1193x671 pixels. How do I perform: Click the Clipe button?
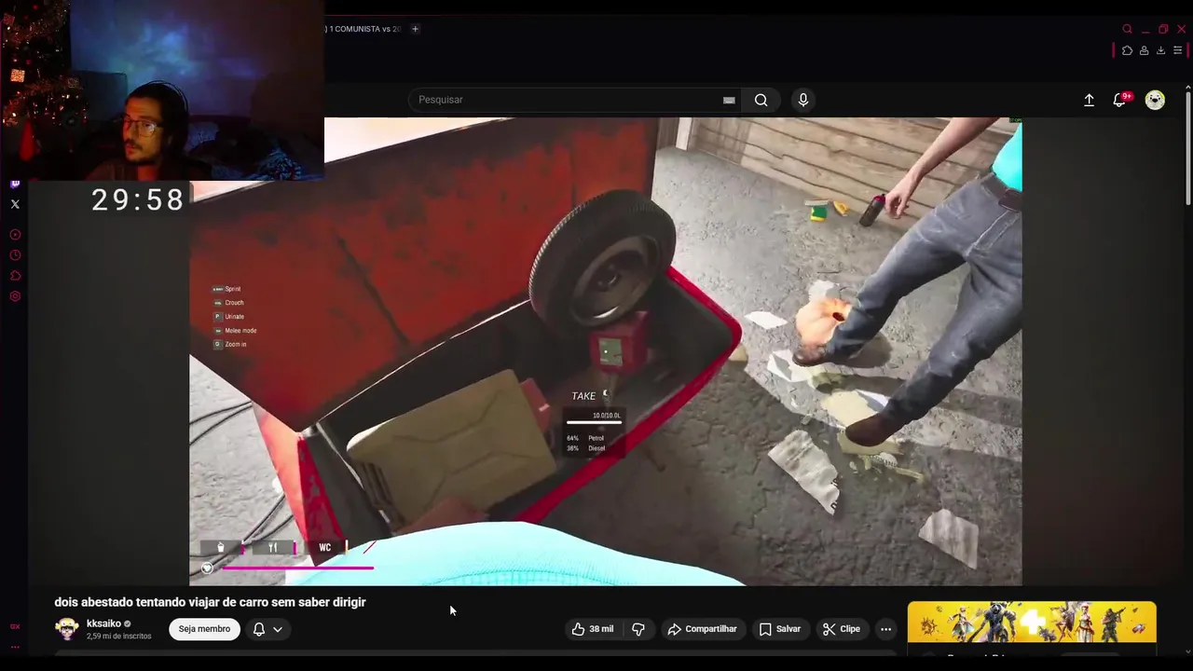[842, 629]
